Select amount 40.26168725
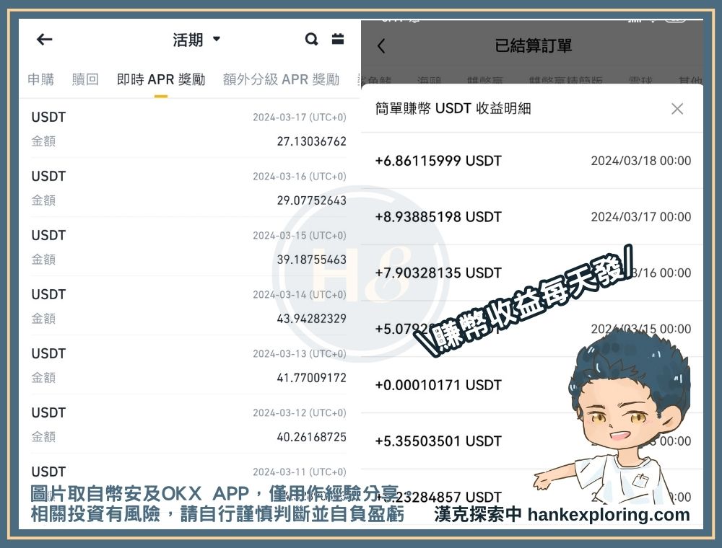The image size is (722, 548). 311,437
